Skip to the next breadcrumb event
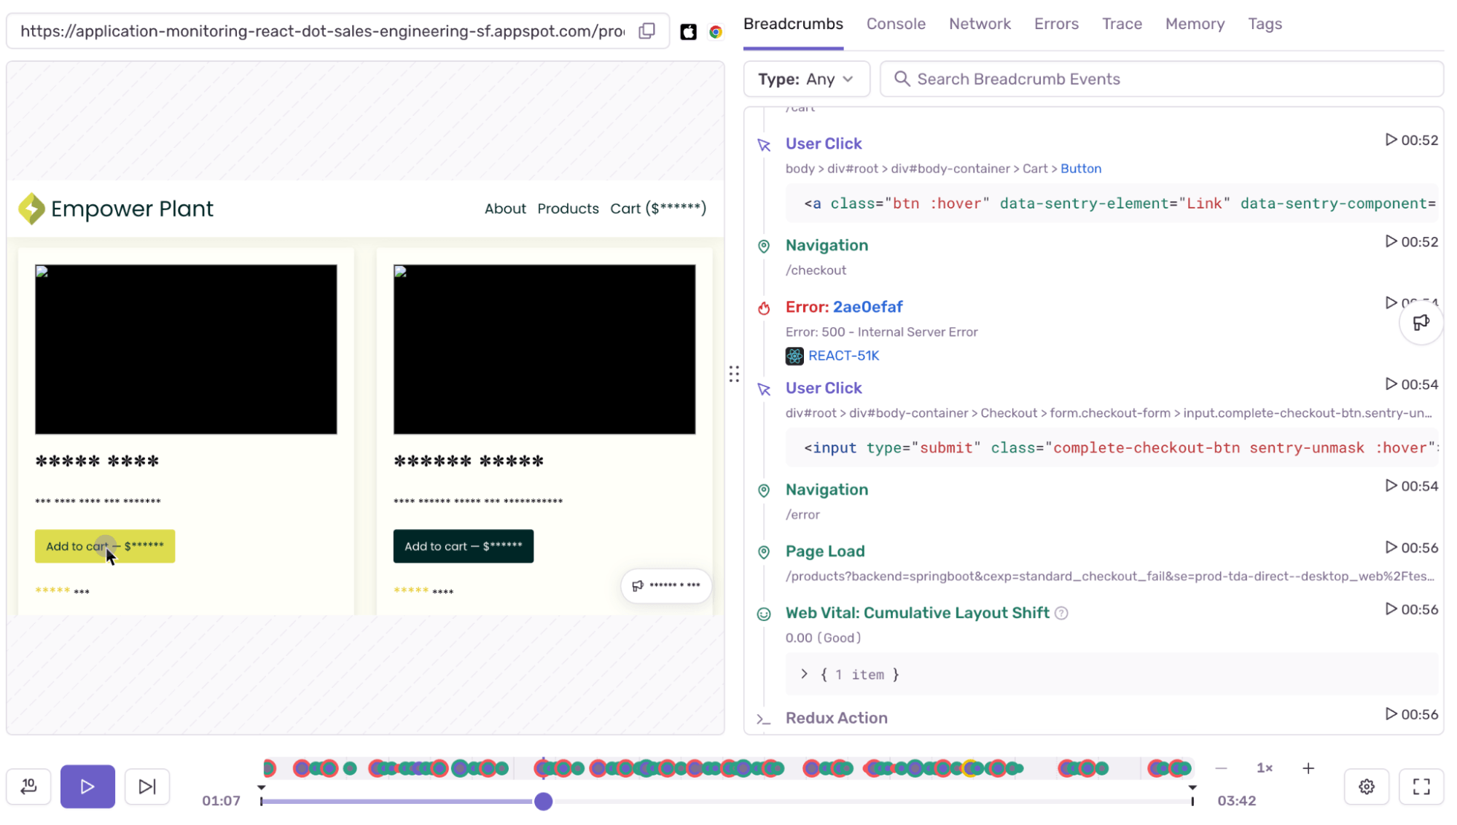1457x825 pixels. (x=147, y=786)
